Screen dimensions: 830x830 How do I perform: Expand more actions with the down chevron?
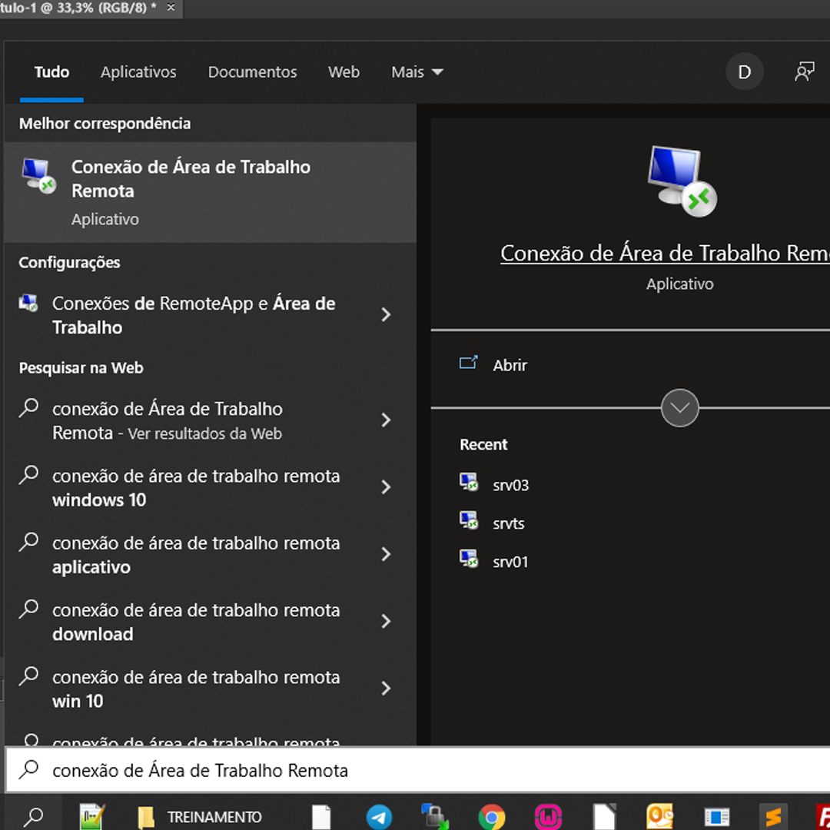(679, 407)
